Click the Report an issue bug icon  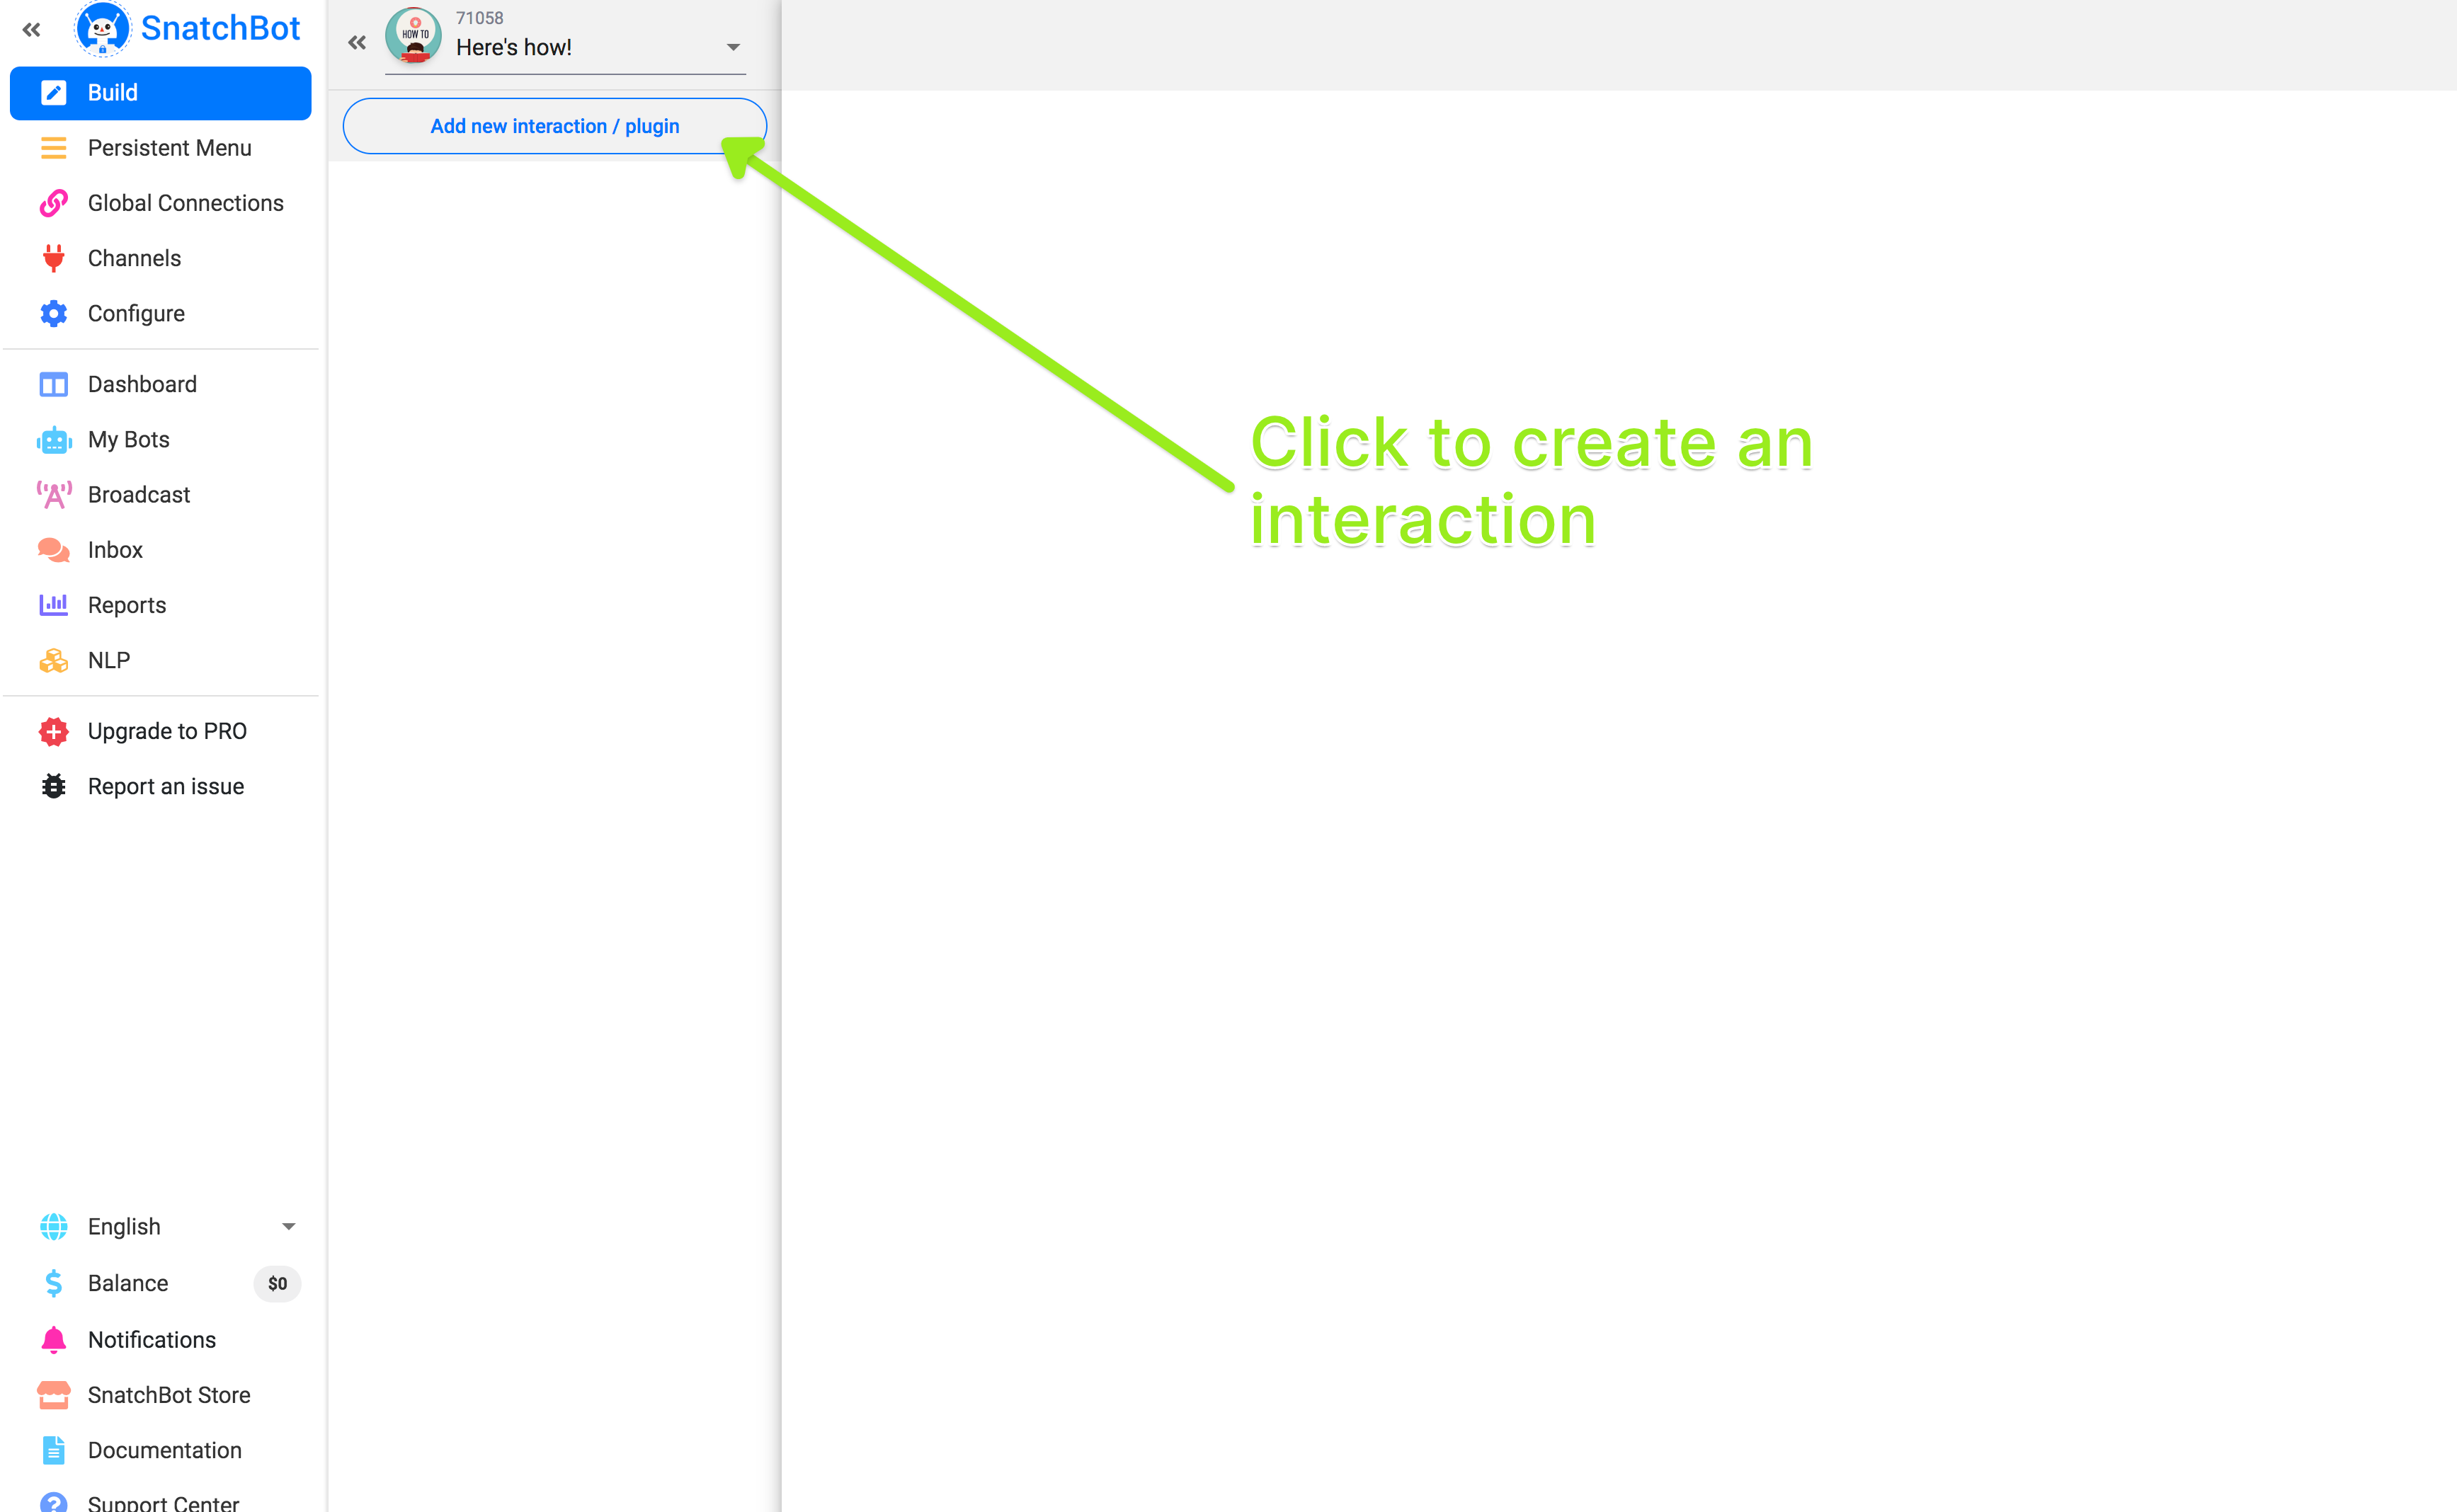pyautogui.click(x=54, y=787)
